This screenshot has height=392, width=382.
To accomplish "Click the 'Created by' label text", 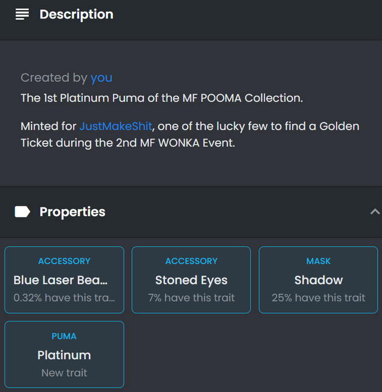I will pyautogui.click(x=54, y=77).
